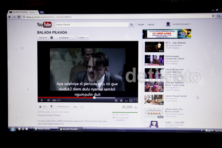
Task: Click BALADA PILKADA taskbar Chrome button
Action: coord(71,129)
